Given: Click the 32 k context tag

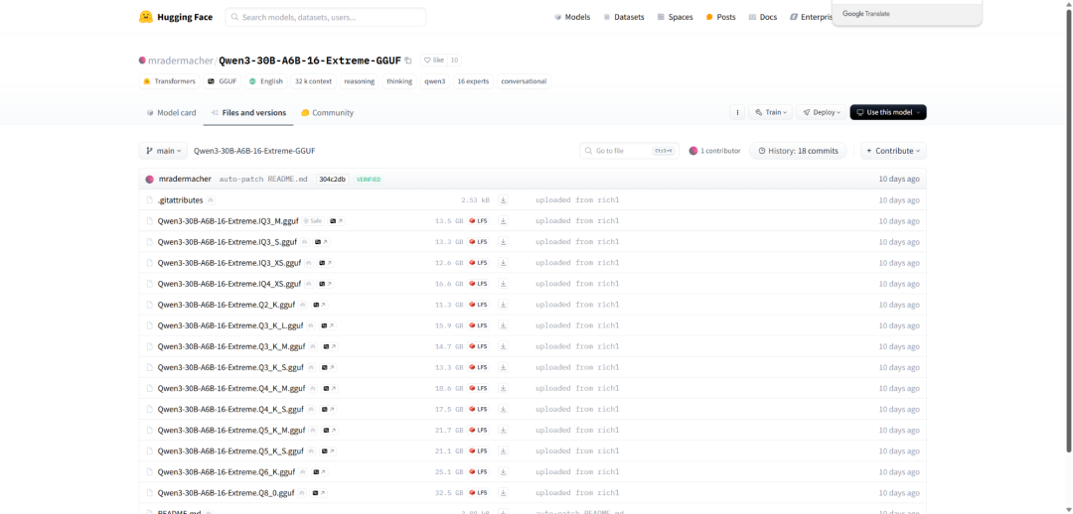Looking at the screenshot, I should point(313,81).
